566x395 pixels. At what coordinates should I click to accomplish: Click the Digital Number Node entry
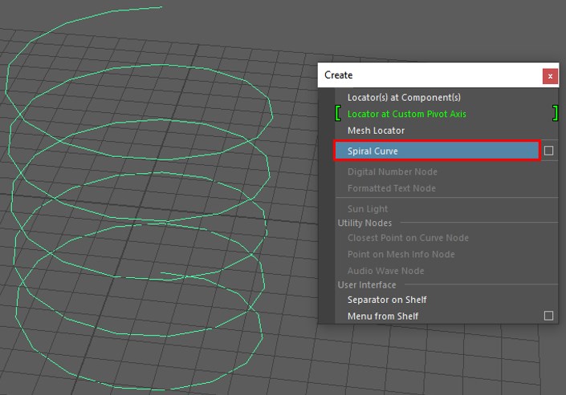point(392,171)
